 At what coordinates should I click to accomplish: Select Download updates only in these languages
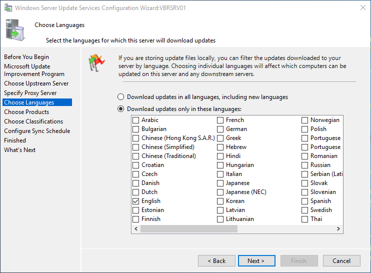pyautogui.click(x=120, y=109)
